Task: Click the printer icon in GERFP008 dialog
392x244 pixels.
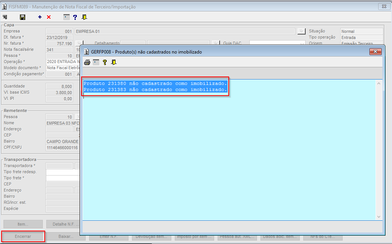Action: tap(87, 62)
